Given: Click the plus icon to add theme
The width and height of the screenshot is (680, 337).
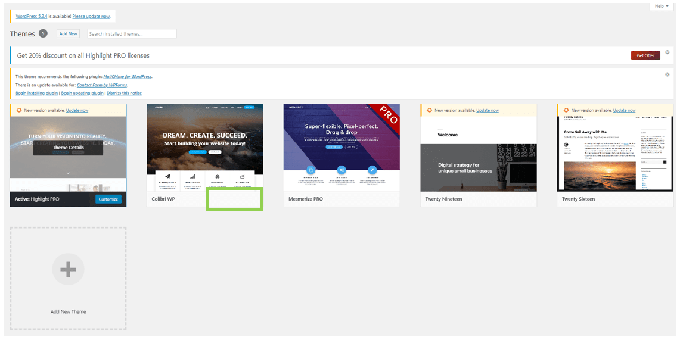Looking at the screenshot, I should click(x=68, y=269).
